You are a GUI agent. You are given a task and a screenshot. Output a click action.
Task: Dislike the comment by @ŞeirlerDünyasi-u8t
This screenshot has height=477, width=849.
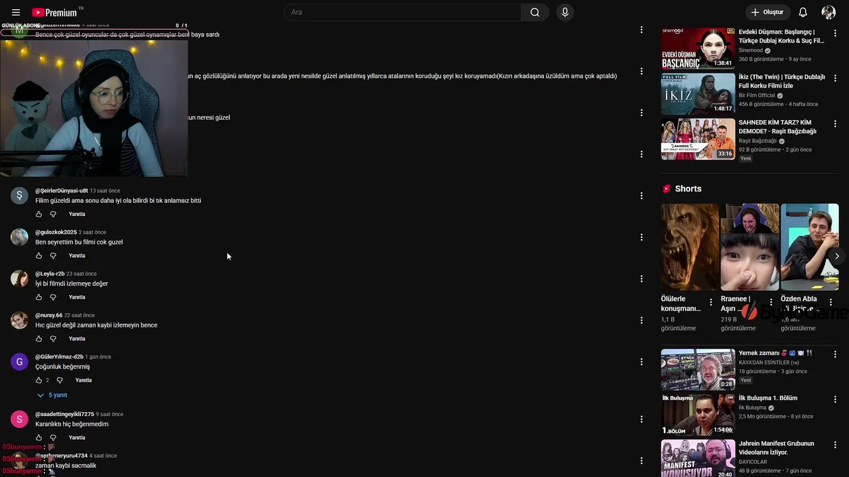pos(53,214)
